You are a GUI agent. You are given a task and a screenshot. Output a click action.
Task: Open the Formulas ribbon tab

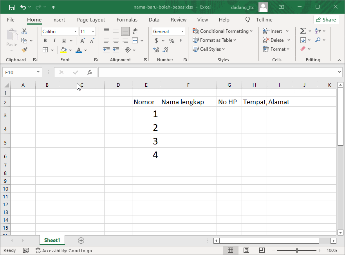pos(127,20)
